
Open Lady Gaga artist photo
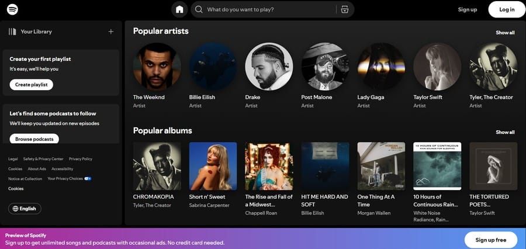coord(381,67)
